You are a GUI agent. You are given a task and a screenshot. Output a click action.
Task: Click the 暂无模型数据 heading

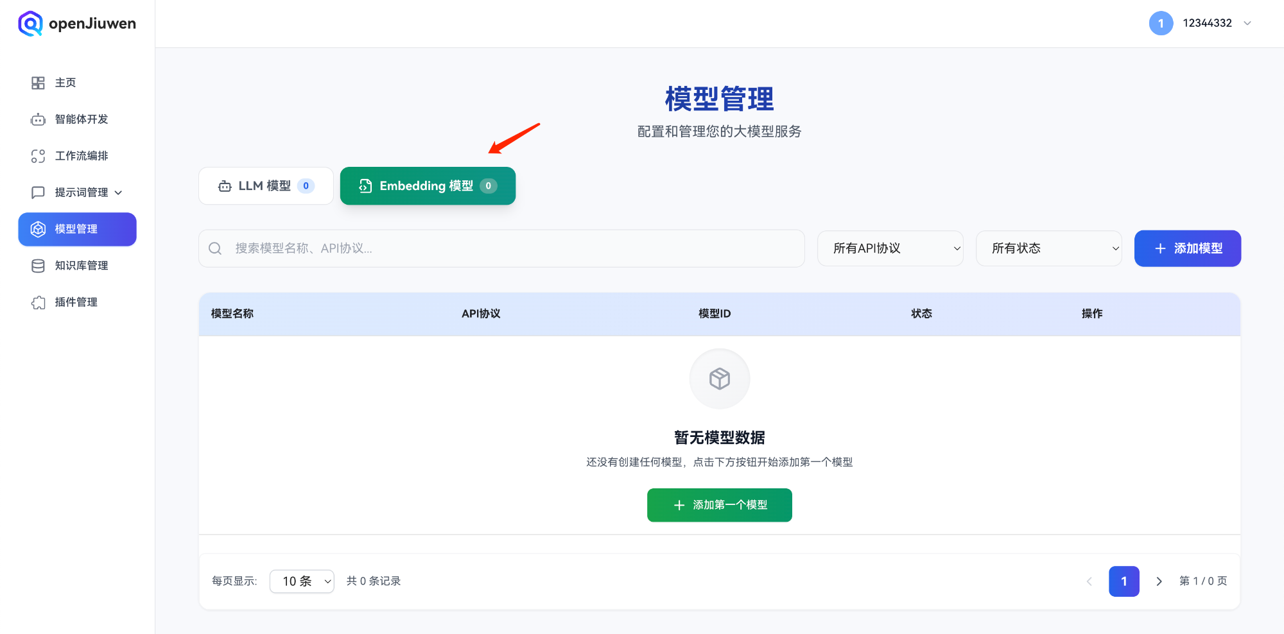720,438
